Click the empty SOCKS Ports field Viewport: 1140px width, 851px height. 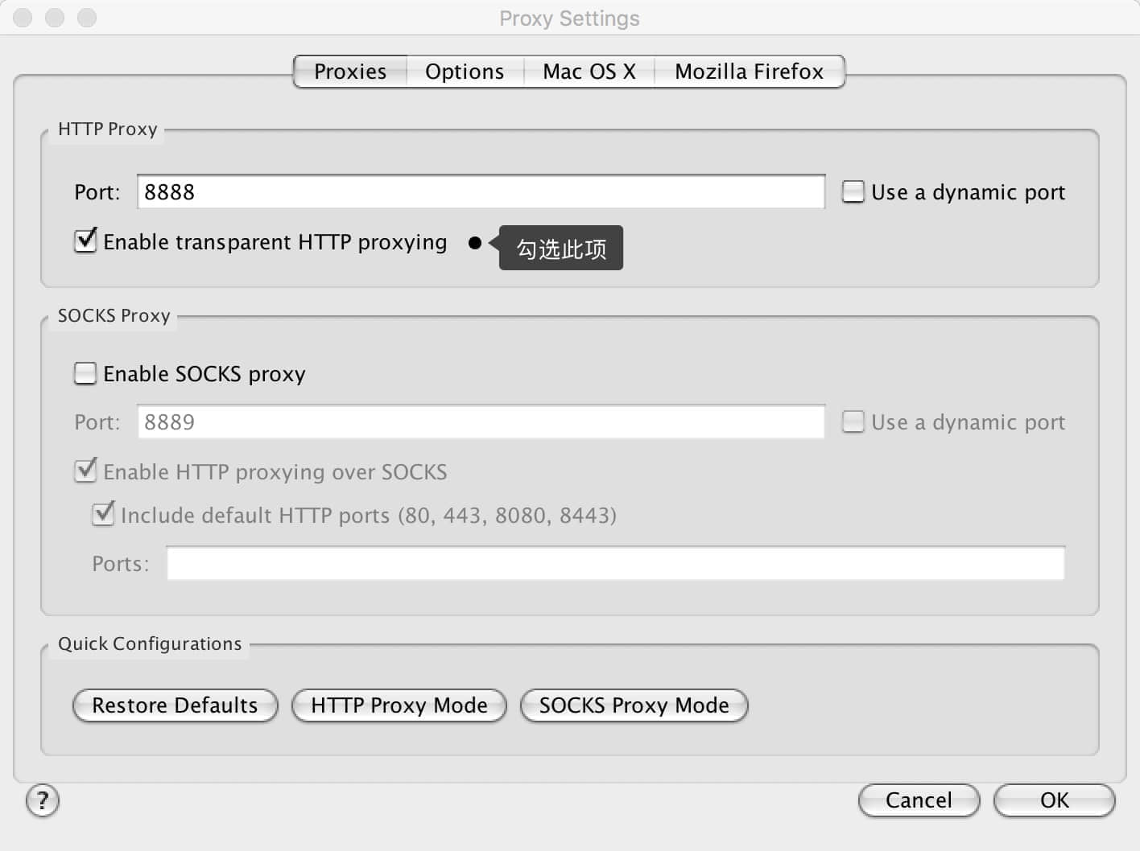point(615,563)
